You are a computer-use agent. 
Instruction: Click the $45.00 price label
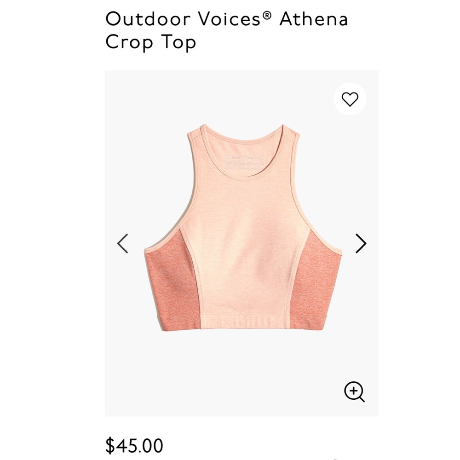tap(132, 444)
